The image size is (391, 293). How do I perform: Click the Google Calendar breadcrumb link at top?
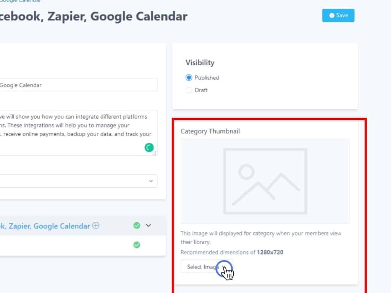coord(20,1)
